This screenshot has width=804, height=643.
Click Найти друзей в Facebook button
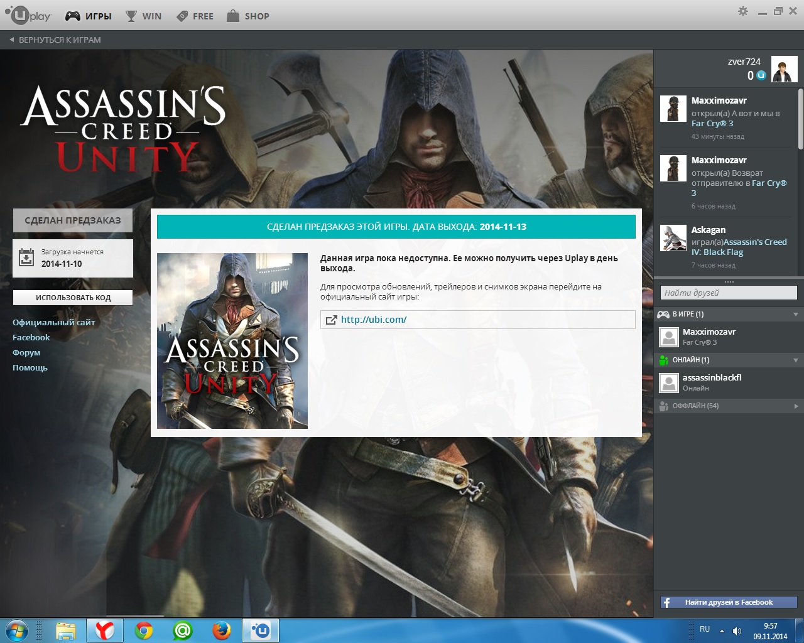point(729,602)
